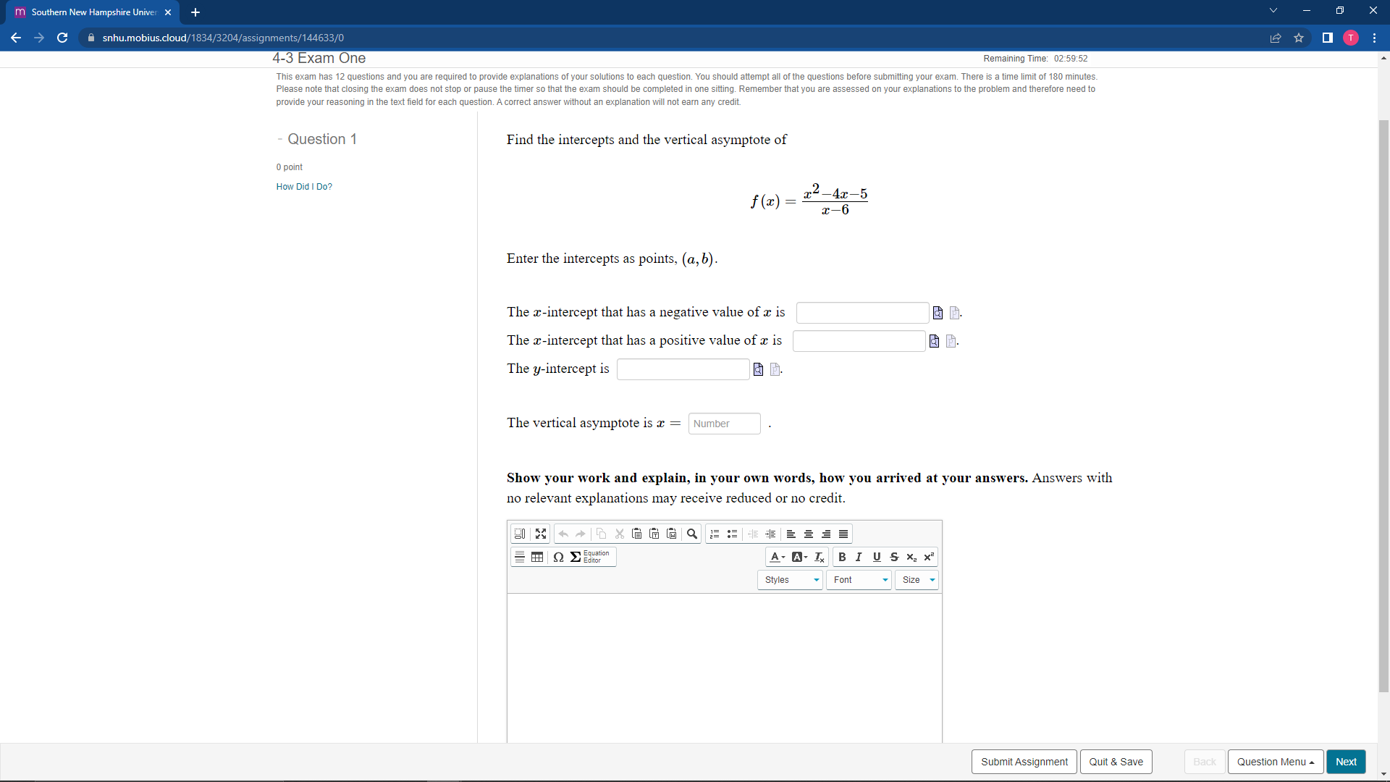
Task: Paste as plain text icon
Action: [654, 534]
